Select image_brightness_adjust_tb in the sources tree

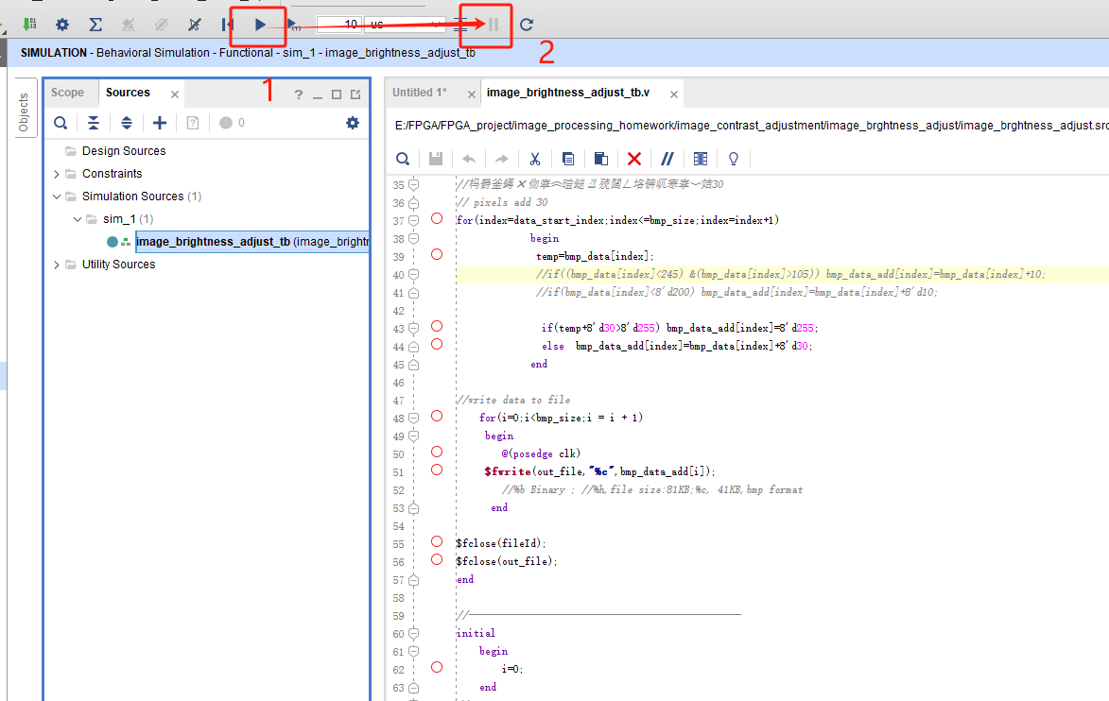point(213,242)
